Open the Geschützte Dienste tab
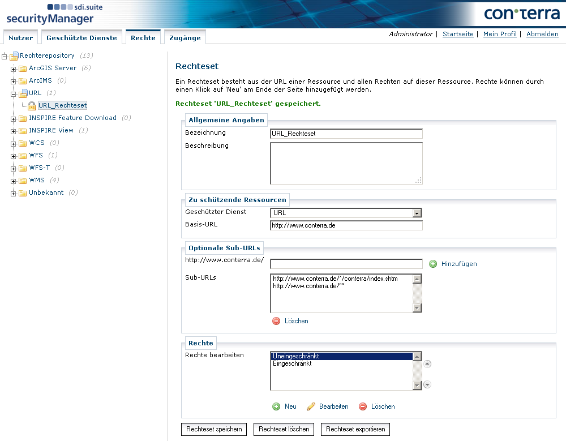Screen dimensions: 566x441 coord(82,38)
